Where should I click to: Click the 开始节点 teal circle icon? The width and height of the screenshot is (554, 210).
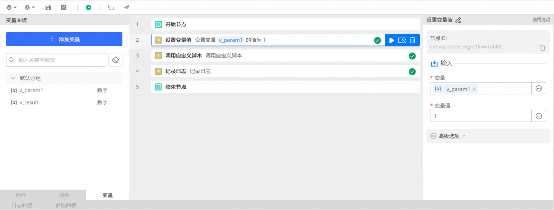158,24
